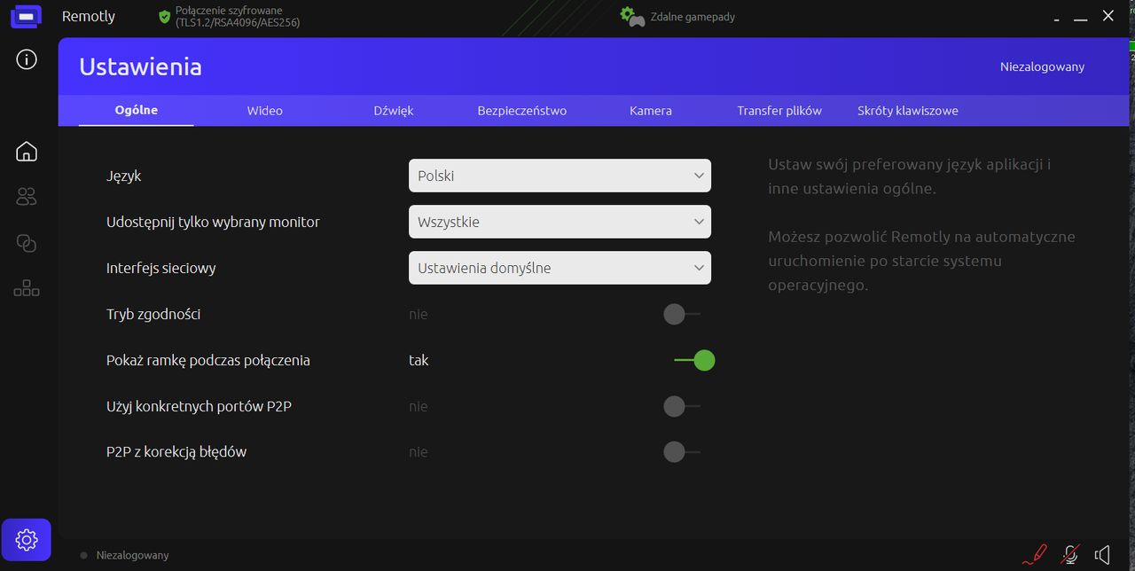Click the Tryb zgodności label

153,314
